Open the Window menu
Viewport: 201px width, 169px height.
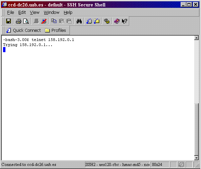[52, 13]
